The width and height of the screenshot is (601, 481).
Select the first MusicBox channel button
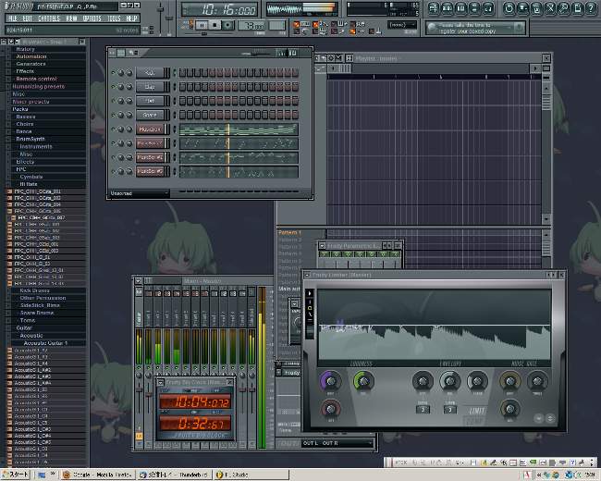pyautogui.click(x=150, y=129)
